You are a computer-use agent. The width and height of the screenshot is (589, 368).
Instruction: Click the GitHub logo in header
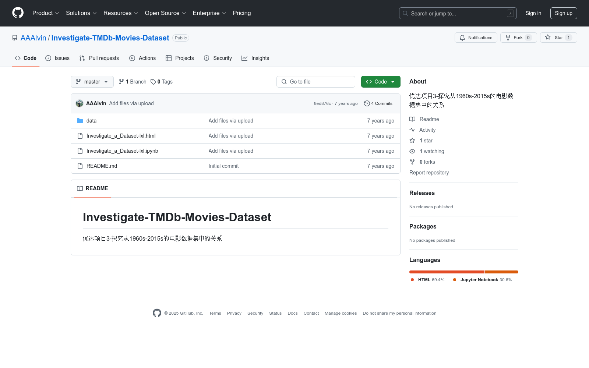click(x=18, y=13)
